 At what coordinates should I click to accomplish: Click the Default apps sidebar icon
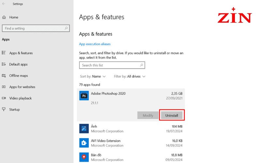[4, 64]
